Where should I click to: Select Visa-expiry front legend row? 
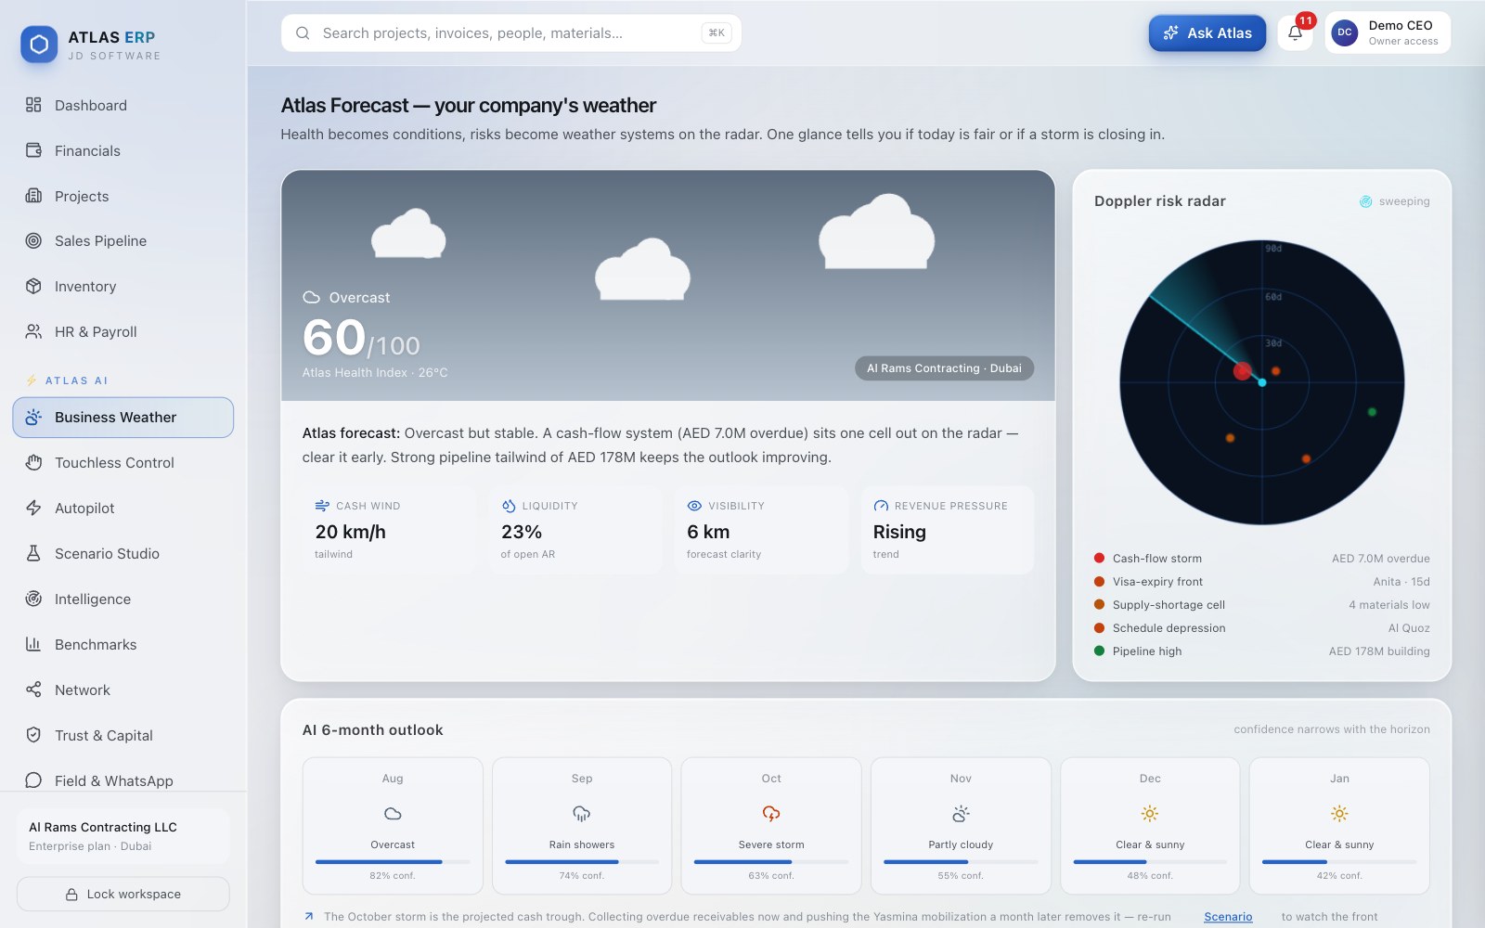pos(1261,582)
